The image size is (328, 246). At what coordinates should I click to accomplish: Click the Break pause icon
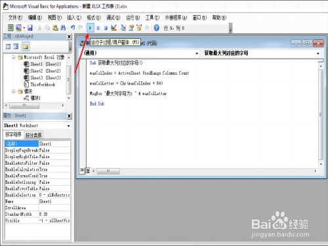[x=98, y=28]
